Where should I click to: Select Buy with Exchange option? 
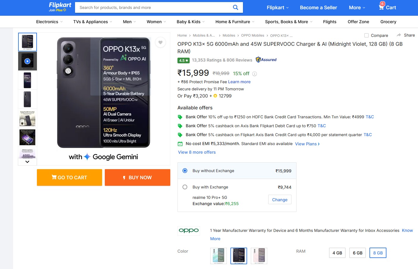[185, 187]
